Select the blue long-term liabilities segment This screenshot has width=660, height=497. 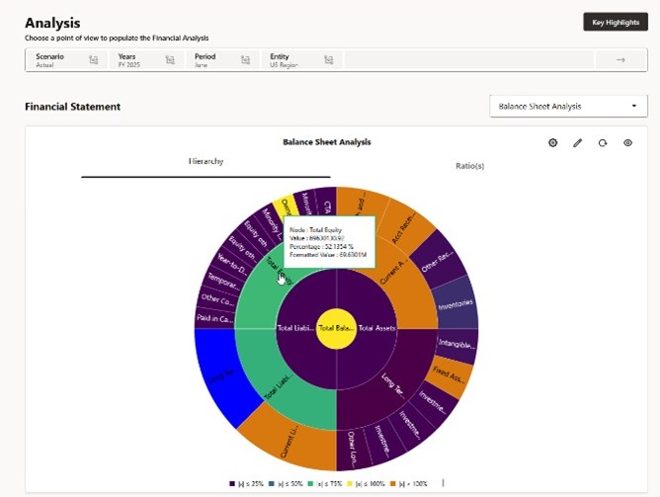(x=223, y=374)
